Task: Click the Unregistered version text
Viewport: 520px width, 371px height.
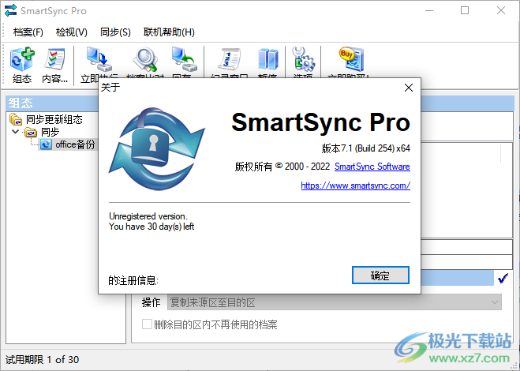Action: pyautogui.click(x=148, y=216)
